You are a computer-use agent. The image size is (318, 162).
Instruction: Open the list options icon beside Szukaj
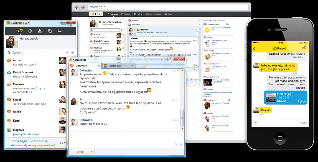tap(73, 52)
